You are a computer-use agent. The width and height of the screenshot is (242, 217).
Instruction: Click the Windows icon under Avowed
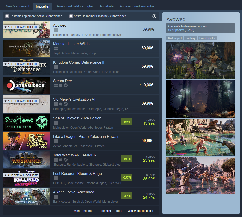click(x=56, y=30)
